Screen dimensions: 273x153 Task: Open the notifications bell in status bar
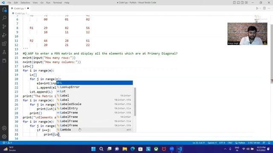click(x=269, y=143)
